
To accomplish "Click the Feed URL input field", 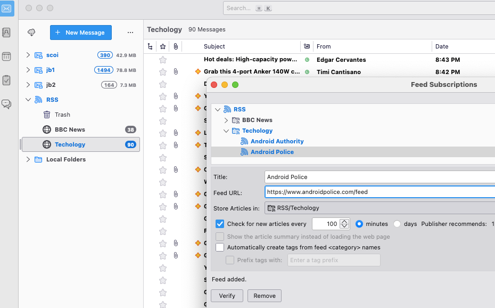I will tap(380, 192).
